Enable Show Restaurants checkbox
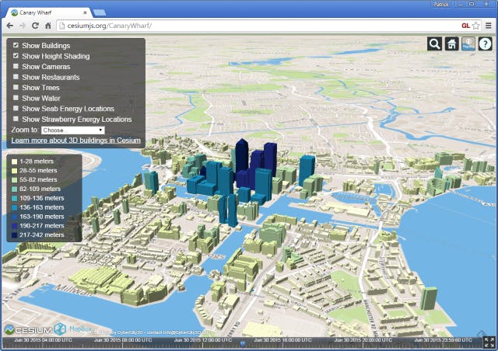 point(16,77)
